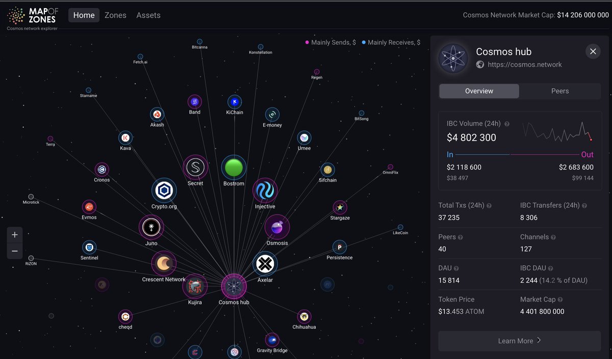Click the Cosmos hub panel logo

tap(453, 58)
